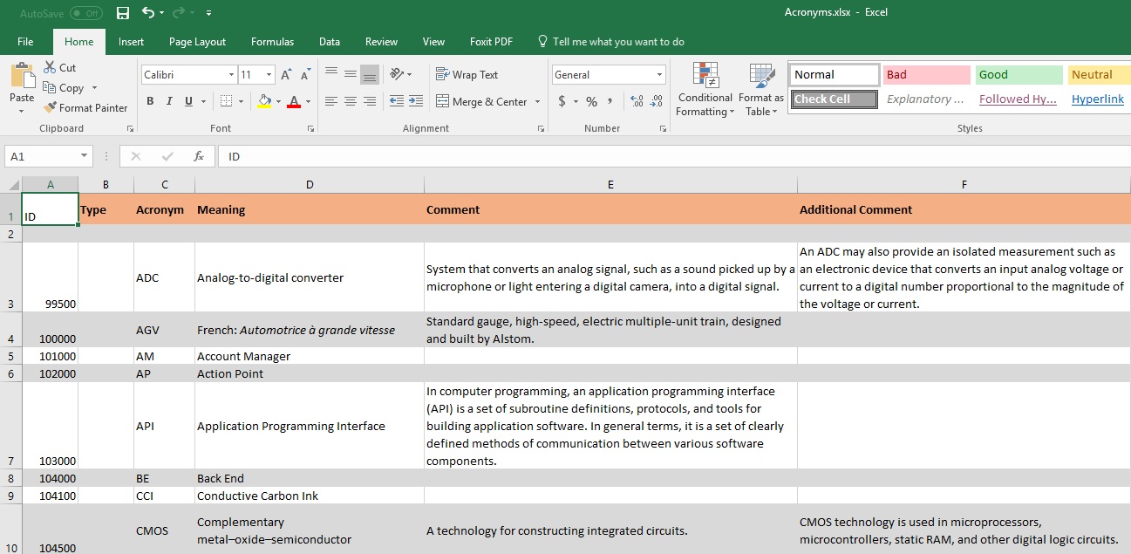Viewport: 1131px width, 554px height.
Task: Apply Percent Style format
Action: click(591, 102)
